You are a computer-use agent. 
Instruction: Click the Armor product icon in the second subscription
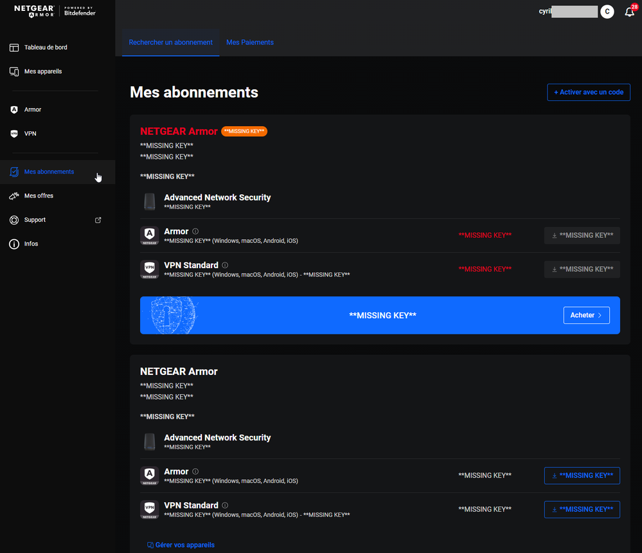(x=150, y=476)
